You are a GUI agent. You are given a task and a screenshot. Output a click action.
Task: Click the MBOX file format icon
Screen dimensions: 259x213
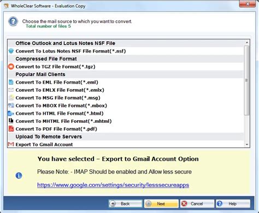(x=11, y=105)
